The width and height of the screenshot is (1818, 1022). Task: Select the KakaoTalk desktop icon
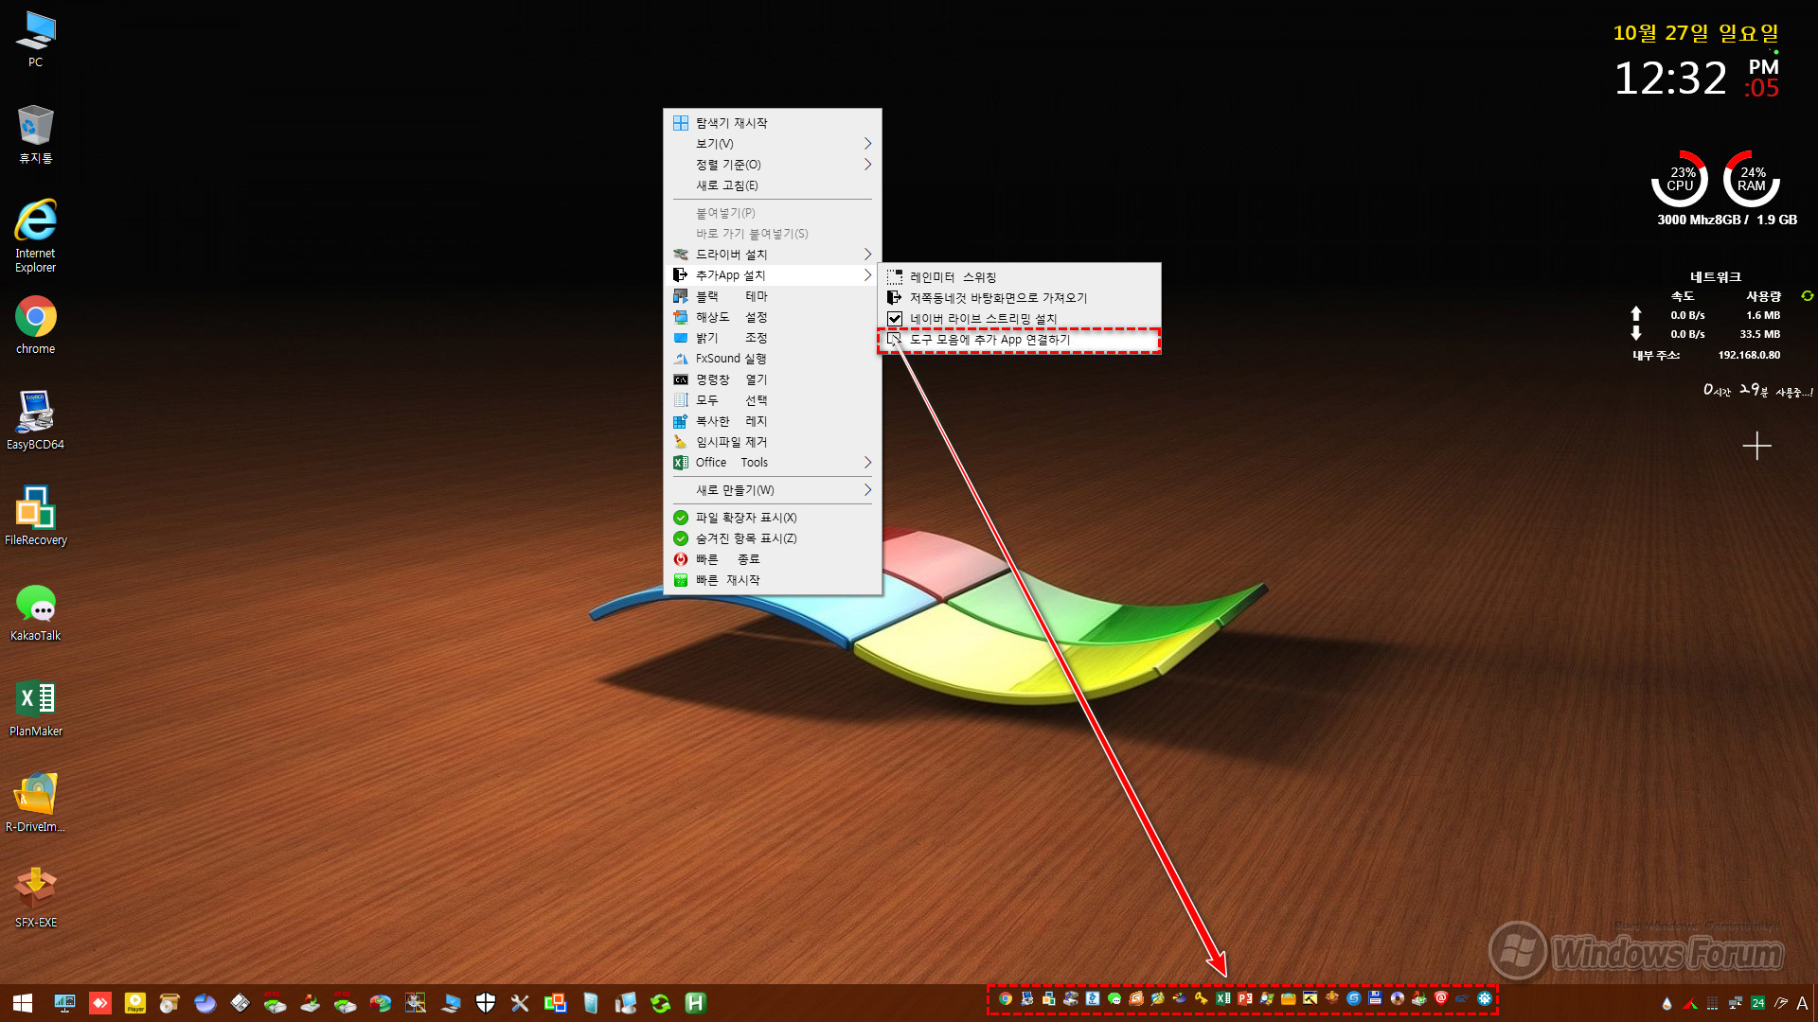(x=35, y=612)
